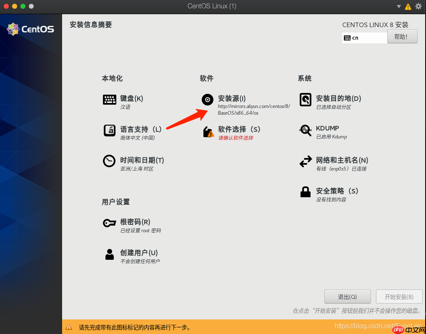Click the gray fourth title bar window button
Image resolution: width=426 pixels, height=334 pixels.
(x=31, y=6)
